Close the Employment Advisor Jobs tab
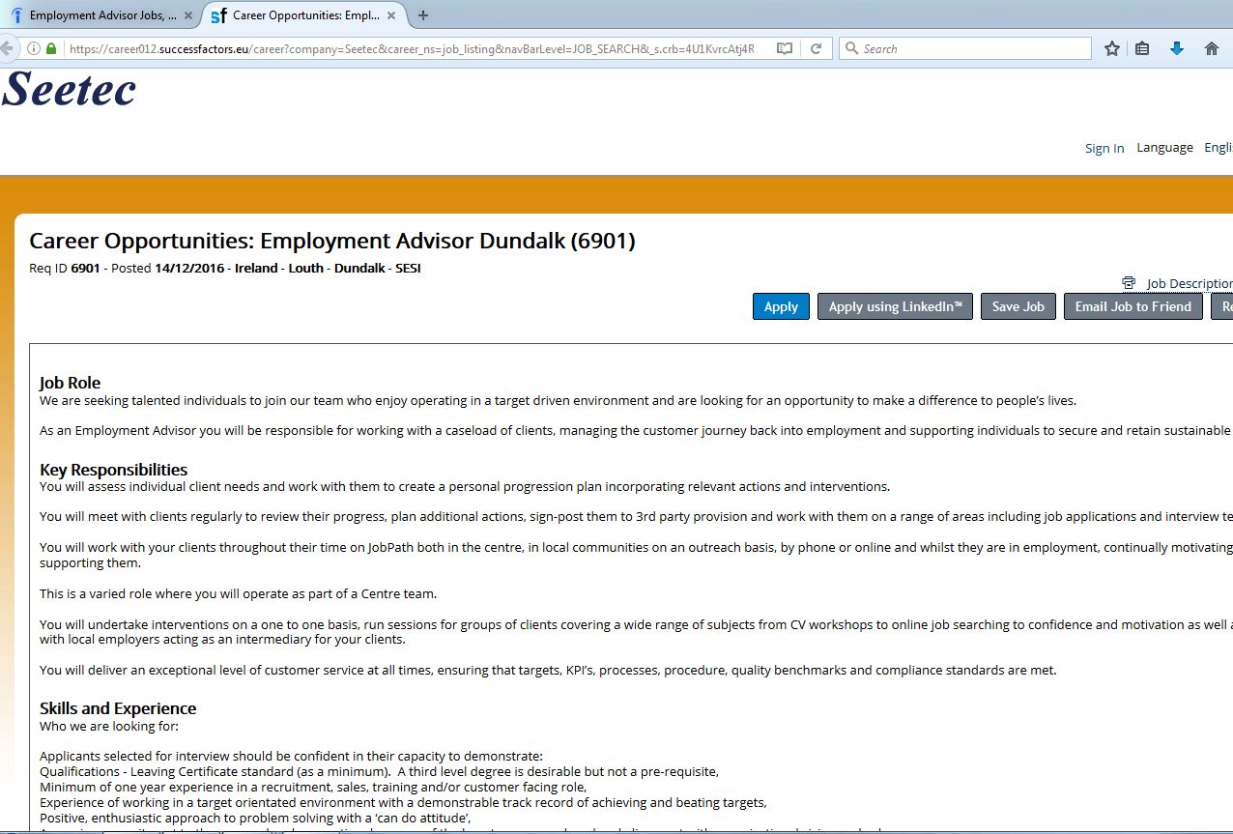 187,15
